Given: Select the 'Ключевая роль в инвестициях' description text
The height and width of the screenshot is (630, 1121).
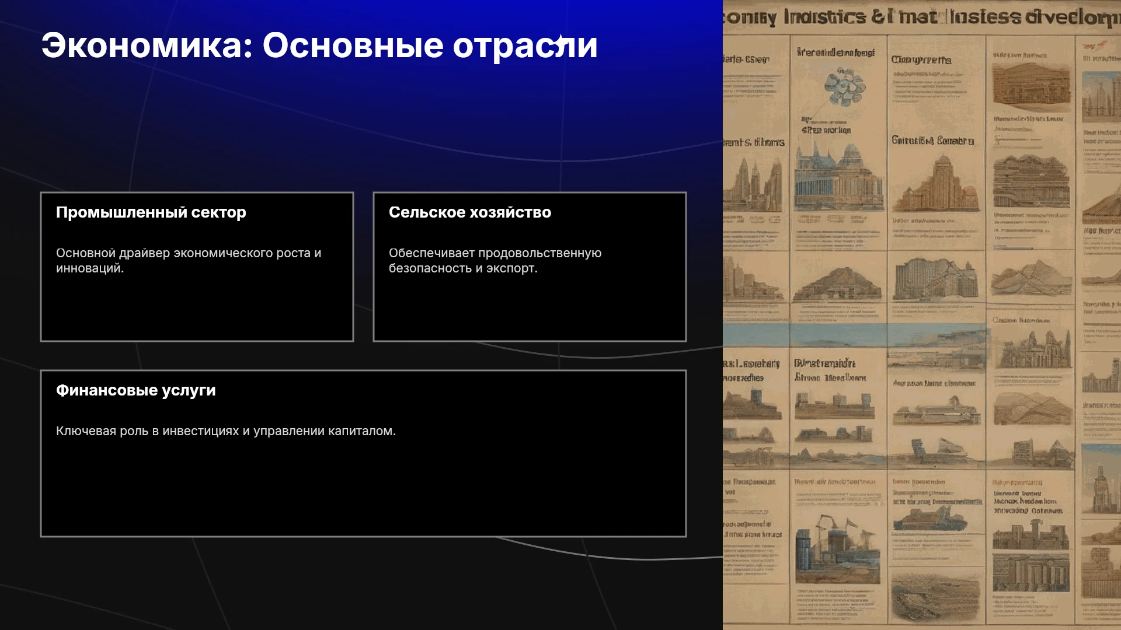Looking at the screenshot, I should pyautogui.click(x=226, y=431).
